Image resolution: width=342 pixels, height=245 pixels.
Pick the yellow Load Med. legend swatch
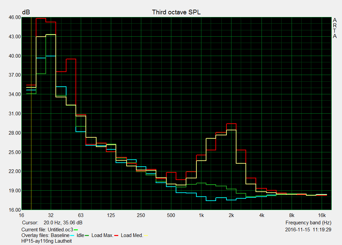coord(145,236)
